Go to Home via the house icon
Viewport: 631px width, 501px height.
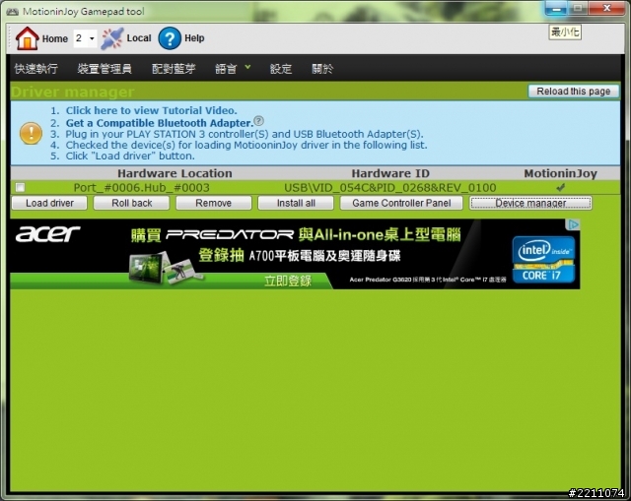(27, 38)
